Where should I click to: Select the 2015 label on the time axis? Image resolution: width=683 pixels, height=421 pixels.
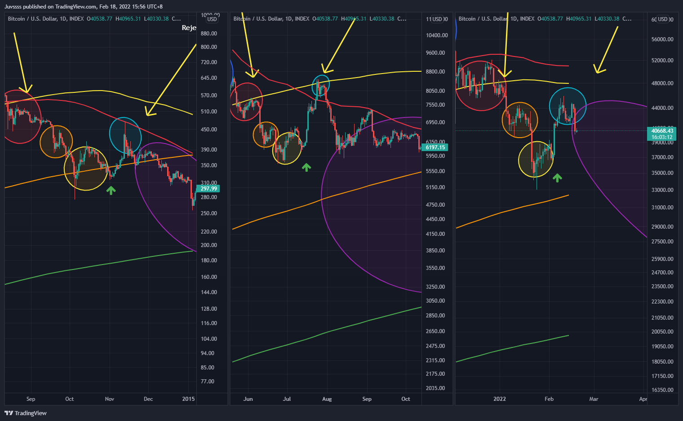click(x=188, y=399)
